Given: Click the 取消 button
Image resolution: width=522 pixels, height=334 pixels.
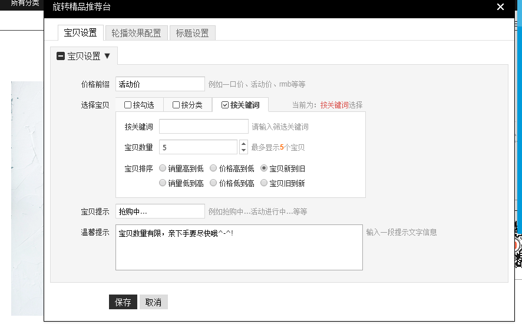Looking at the screenshot, I should (x=153, y=302).
